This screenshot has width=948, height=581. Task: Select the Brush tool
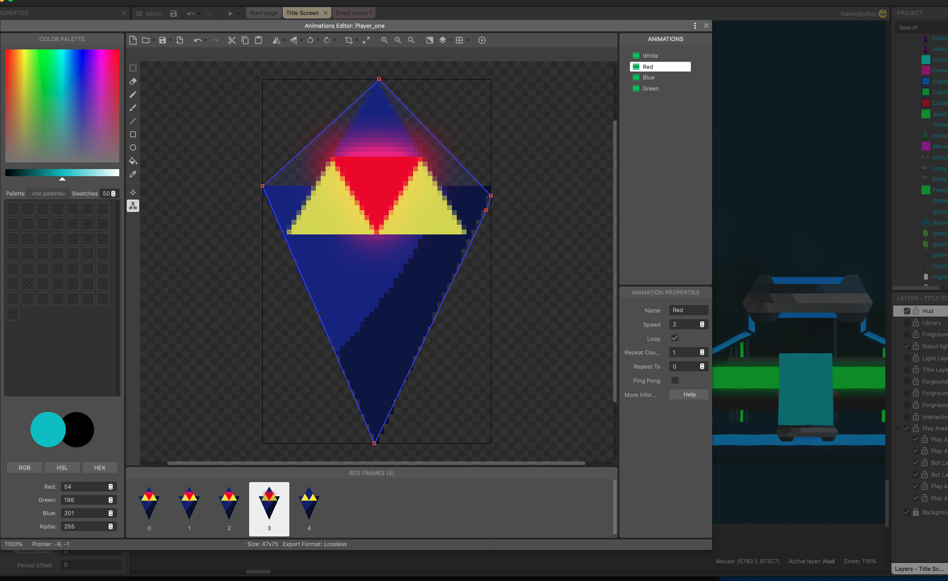point(133,108)
